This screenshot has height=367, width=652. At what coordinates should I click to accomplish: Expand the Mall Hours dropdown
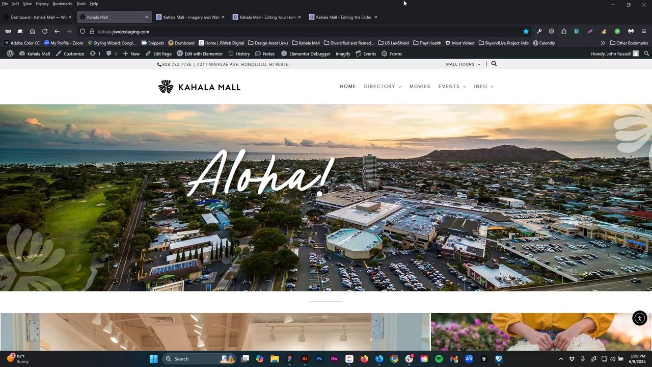tap(464, 64)
